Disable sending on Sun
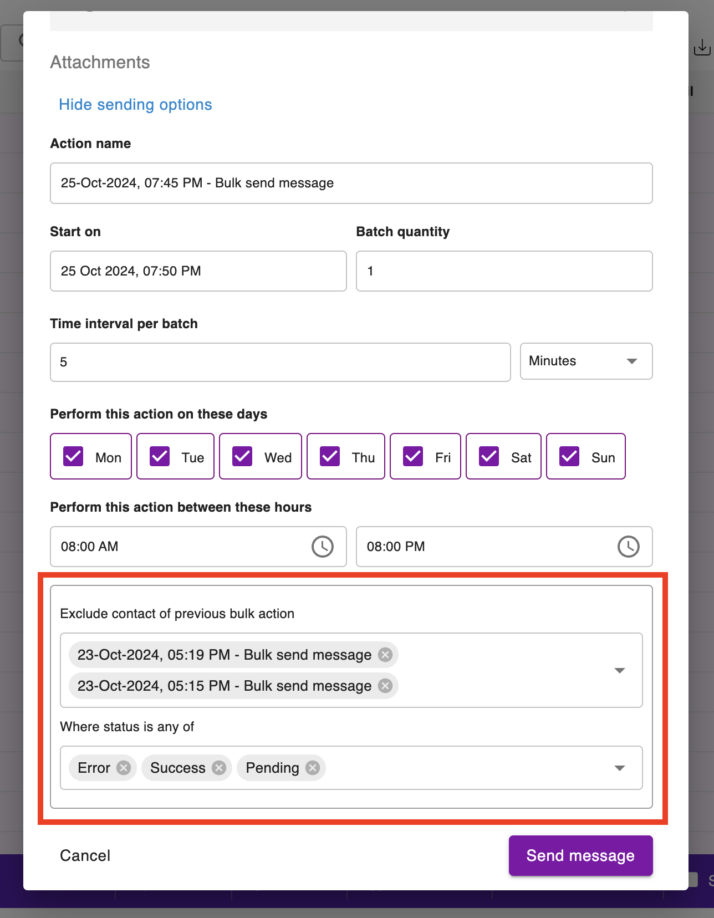The image size is (714, 918). pyautogui.click(x=569, y=457)
